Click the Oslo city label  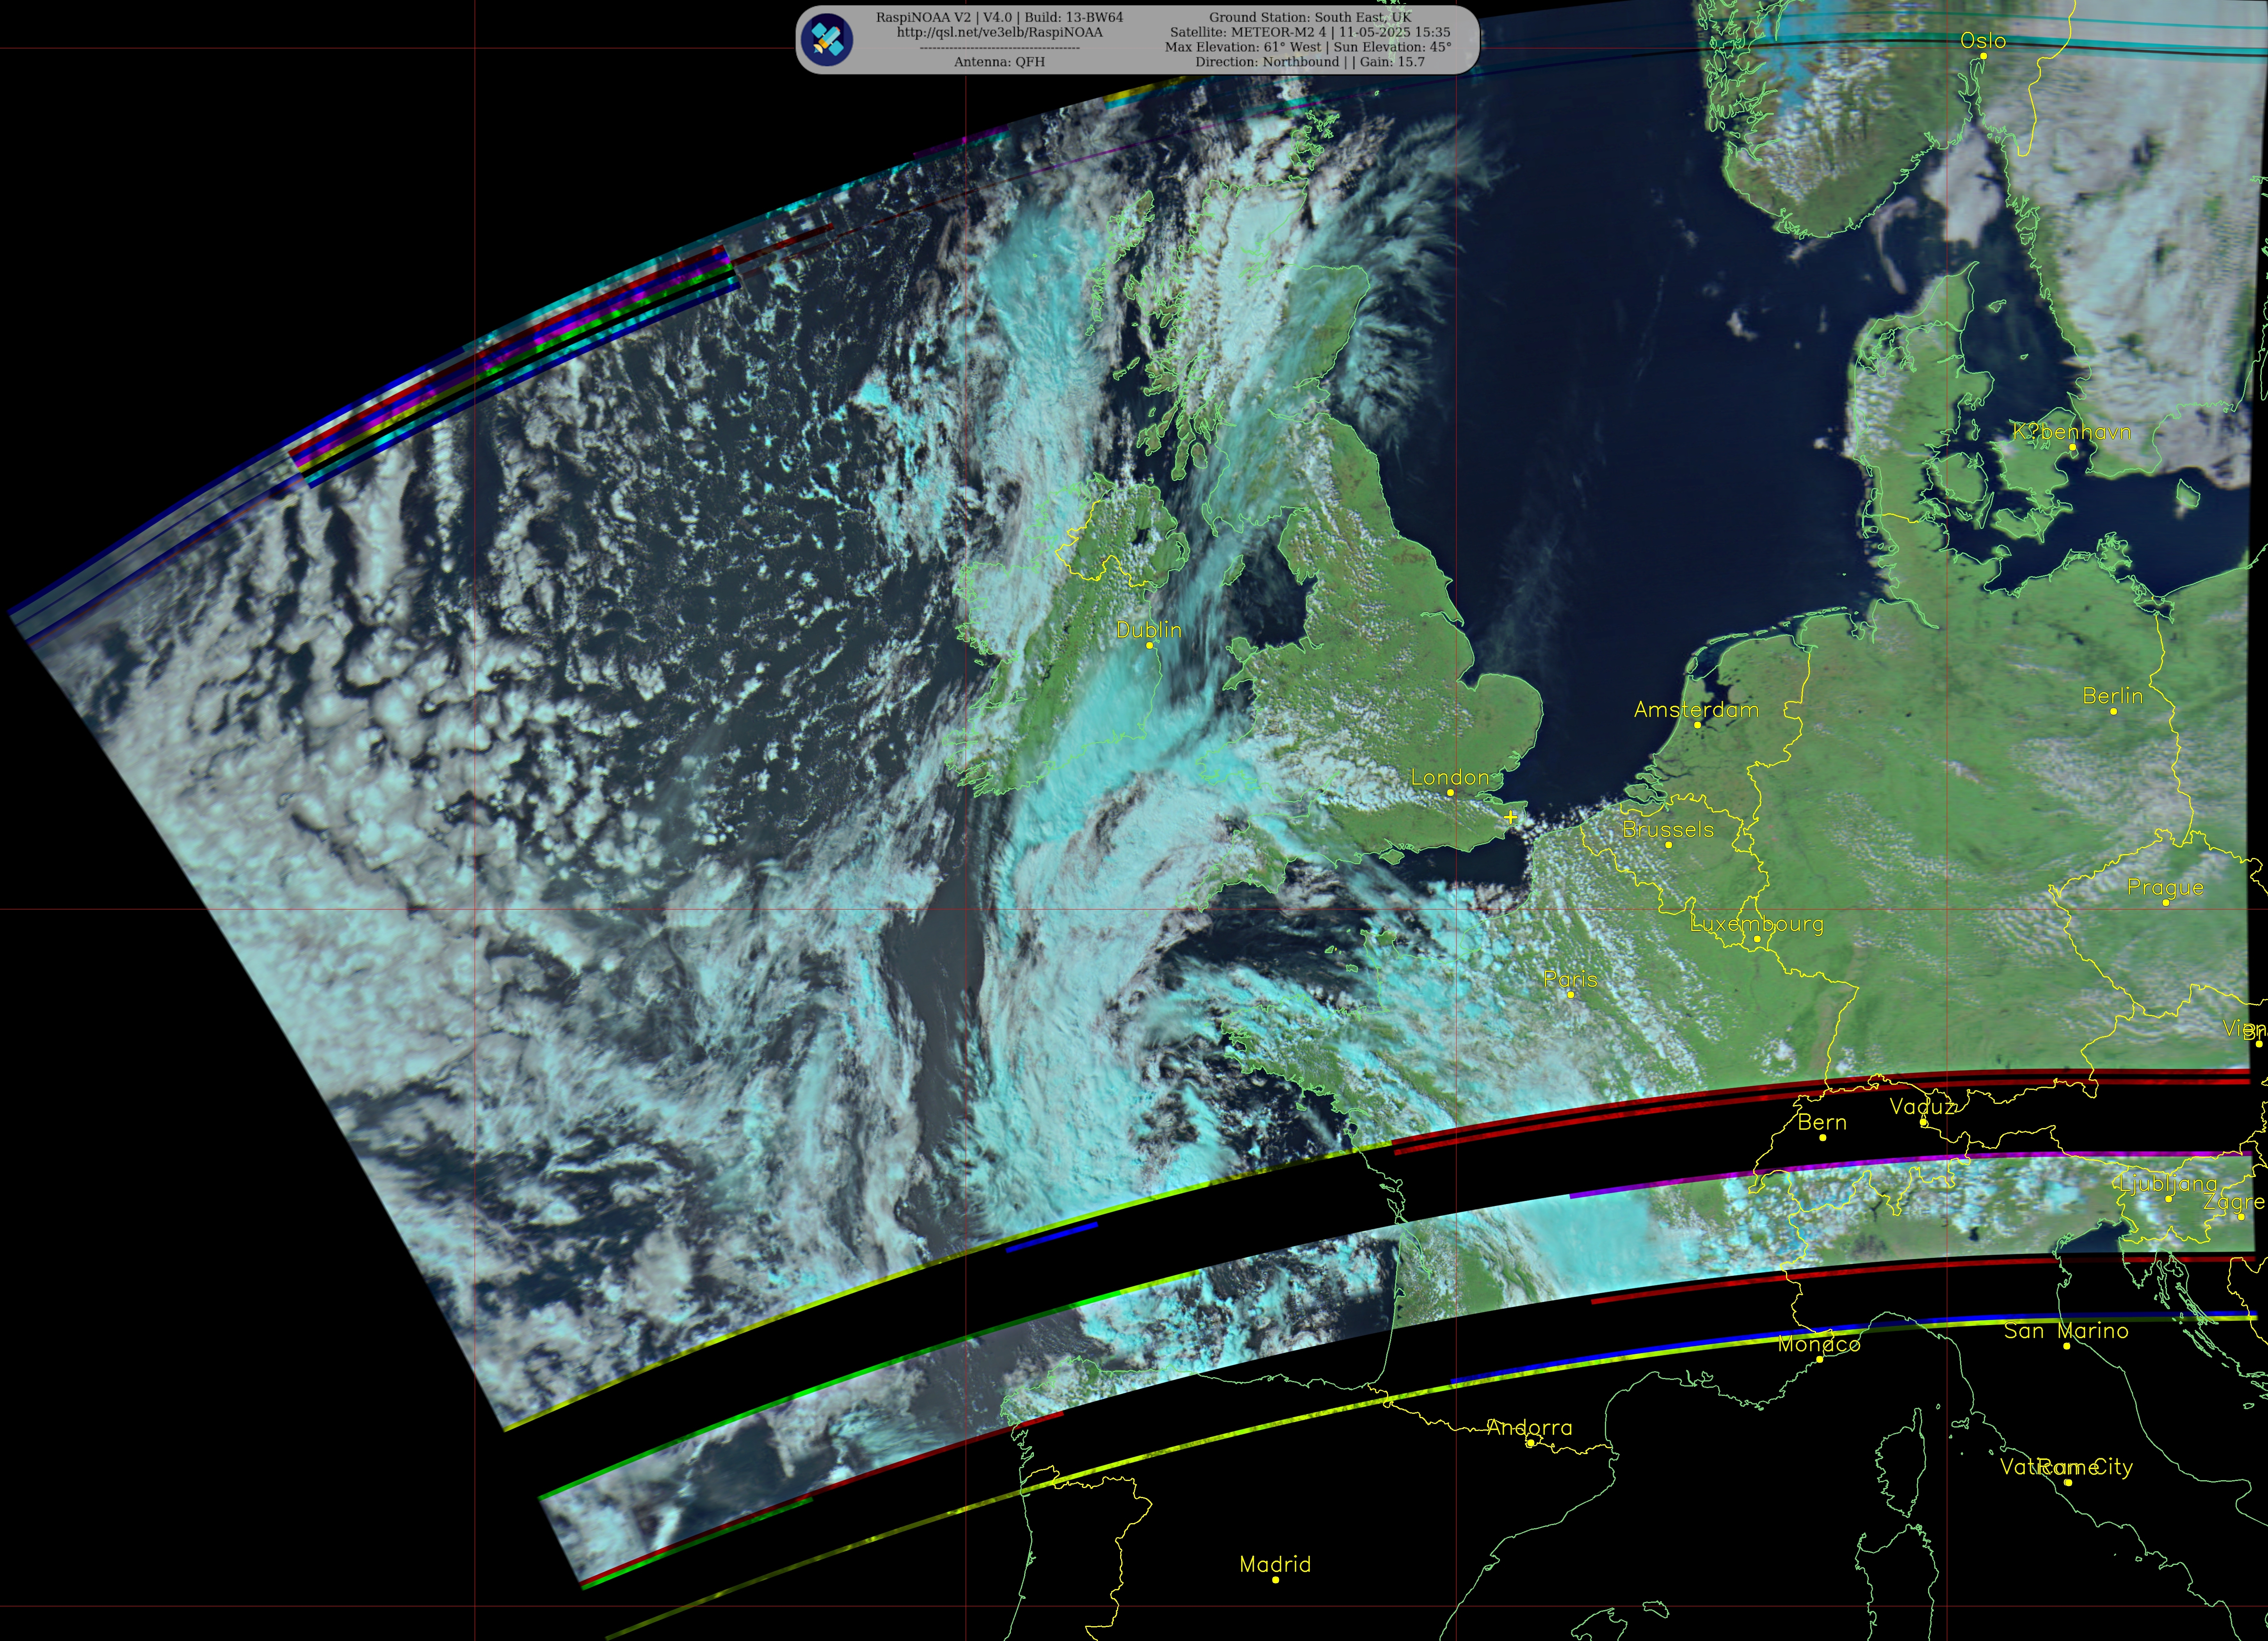click(1983, 41)
